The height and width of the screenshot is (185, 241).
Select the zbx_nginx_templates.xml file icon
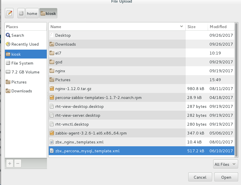point(52,142)
